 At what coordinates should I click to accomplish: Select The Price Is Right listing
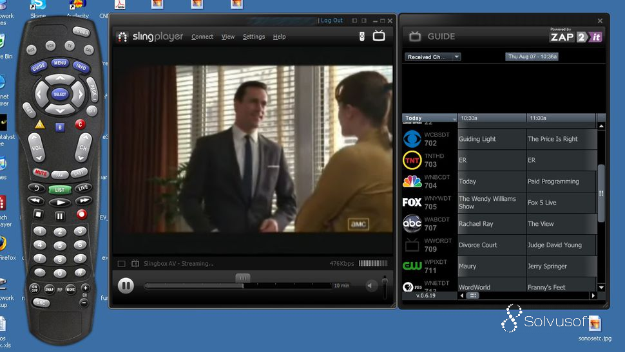click(x=561, y=139)
